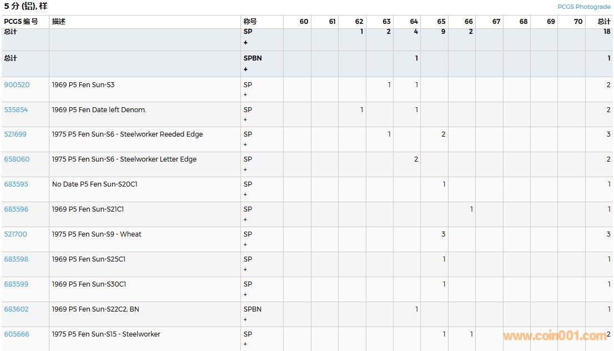Click the description 1975 P5 Fen Sun-S15 - Steelworker
Viewport: 614px width, 351px height.
coord(106,334)
